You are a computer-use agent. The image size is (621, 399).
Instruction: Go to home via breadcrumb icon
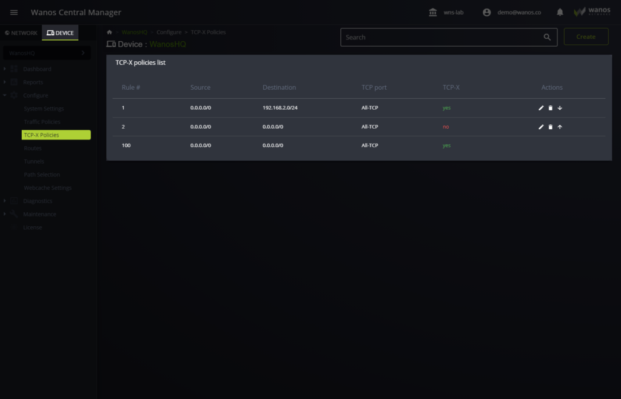point(109,32)
